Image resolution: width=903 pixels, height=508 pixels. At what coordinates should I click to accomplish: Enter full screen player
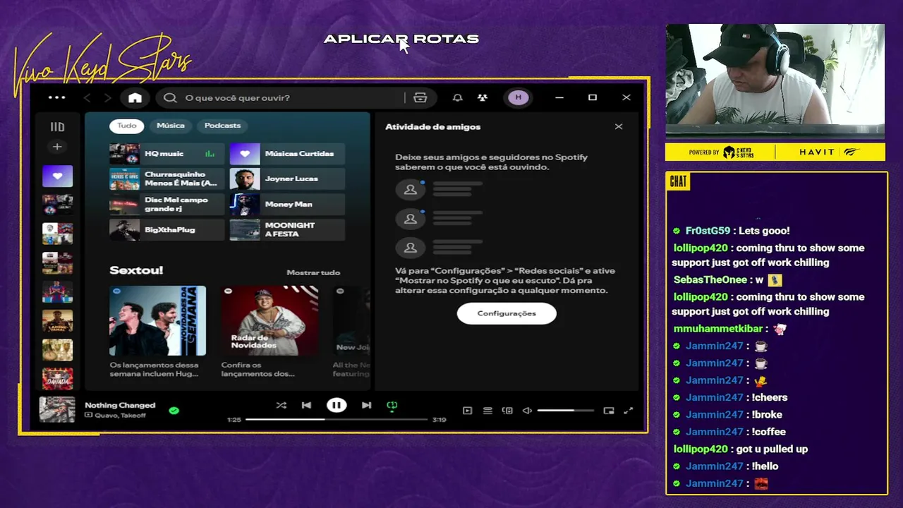coord(629,411)
